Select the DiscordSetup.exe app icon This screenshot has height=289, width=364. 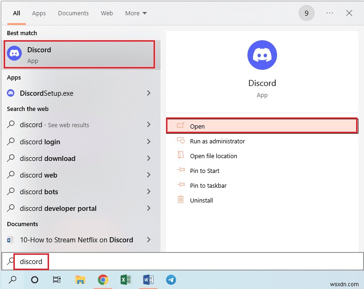(x=11, y=93)
